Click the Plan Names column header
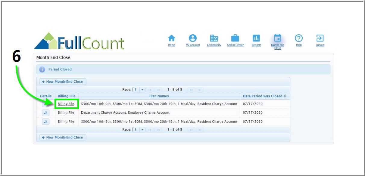Screen dimensions: 365x176 159,96
